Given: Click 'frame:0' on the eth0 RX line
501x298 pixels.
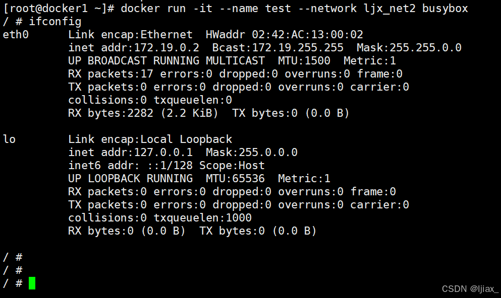Looking at the screenshot, I should [379, 73].
